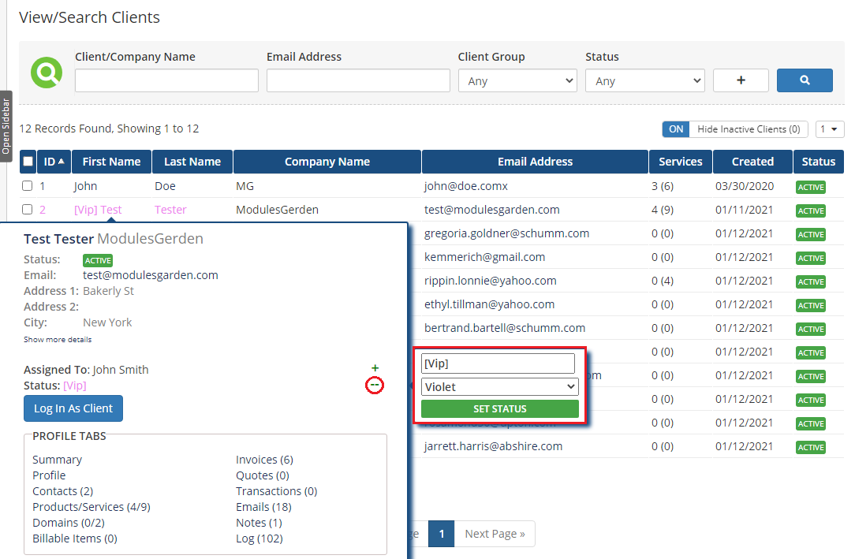Click the MG company name cell
This screenshot has width=855, height=559.
pos(245,186)
